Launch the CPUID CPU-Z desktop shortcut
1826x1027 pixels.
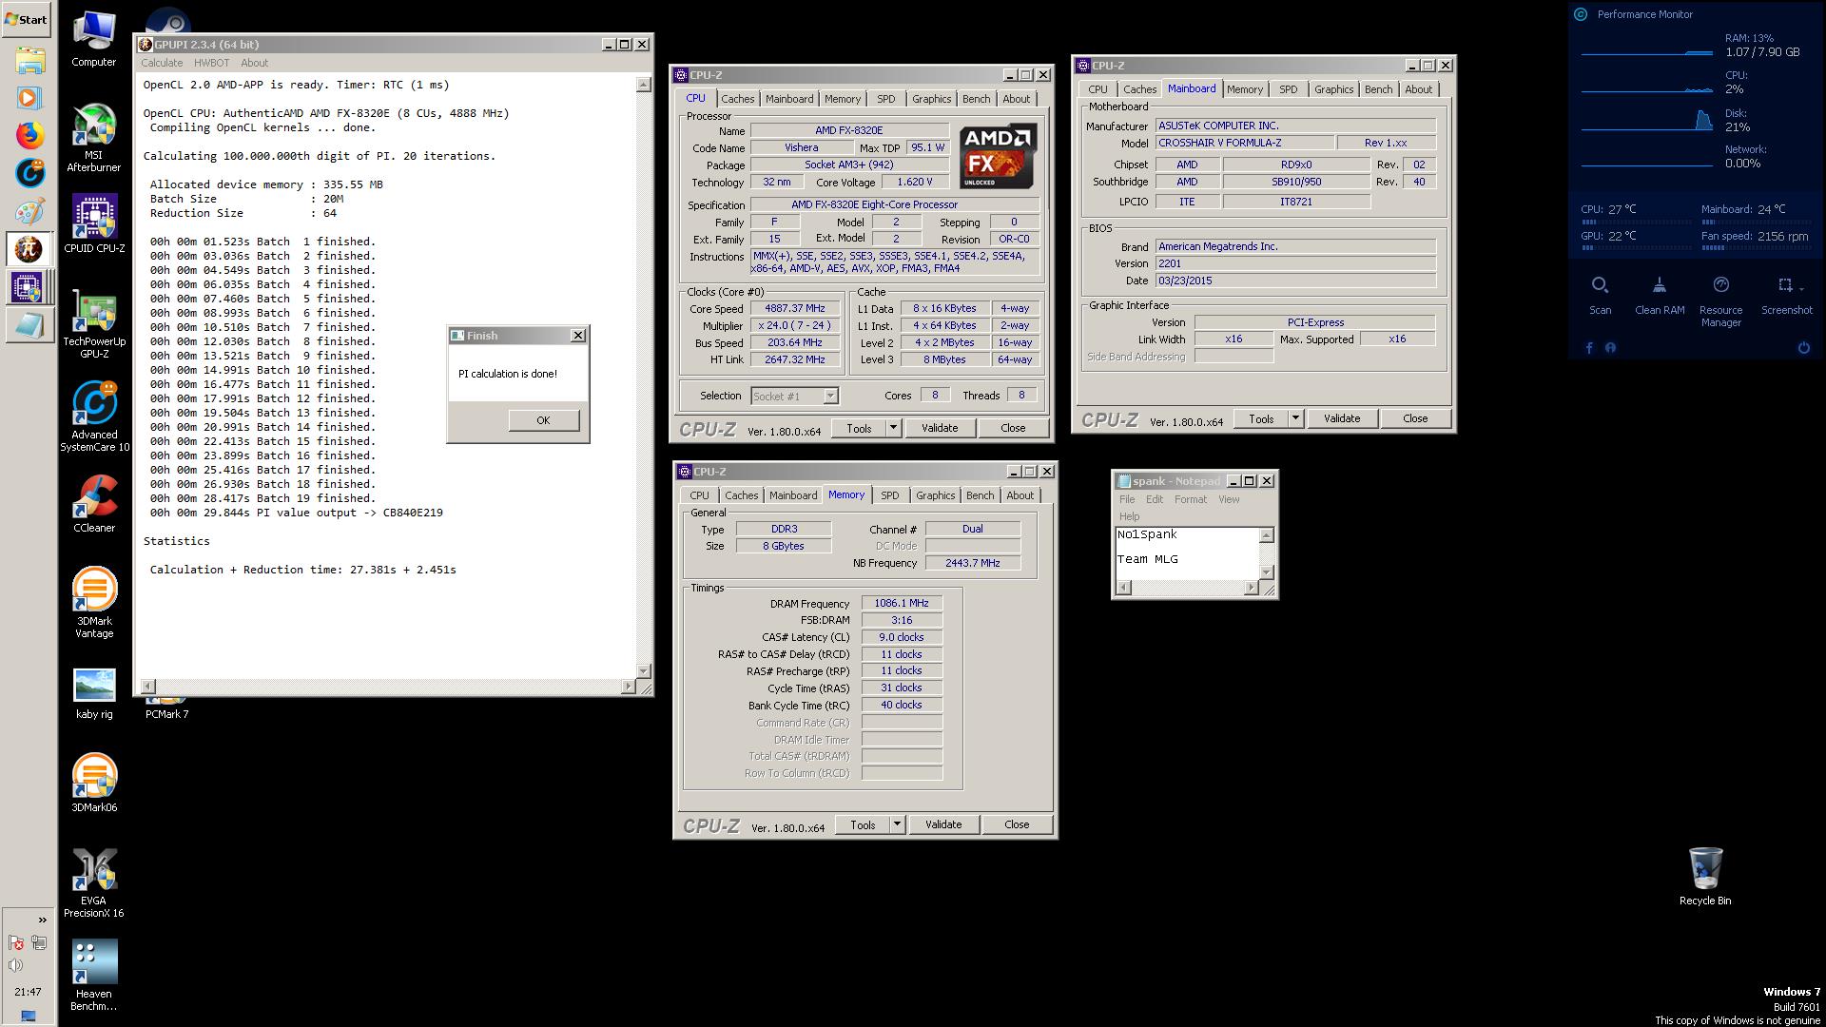pos(94,224)
